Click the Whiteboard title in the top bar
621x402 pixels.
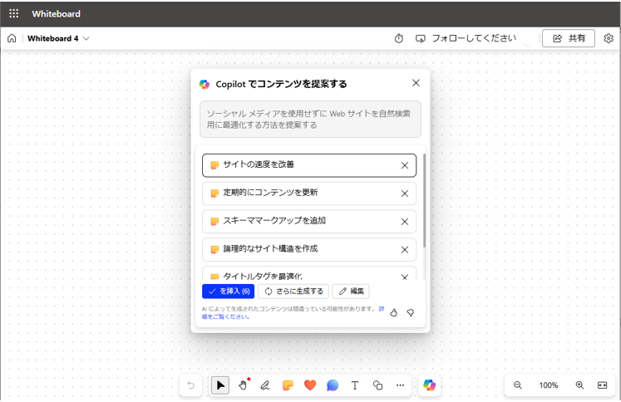(x=56, y=14)
